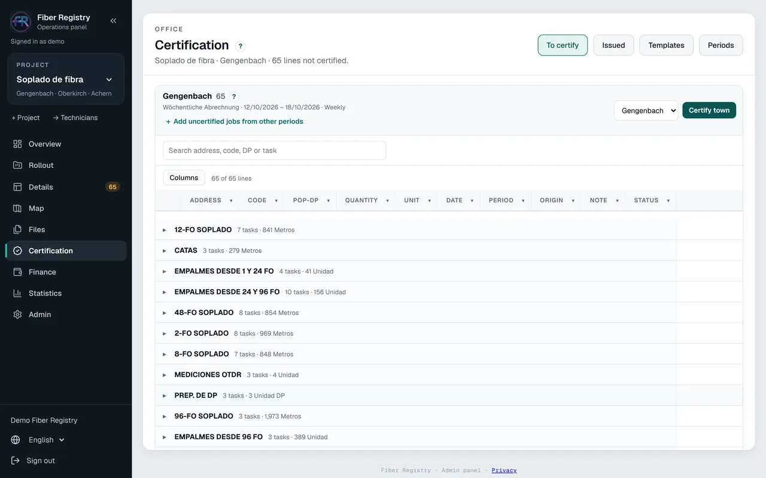Open the Files icon in sidebar
Screen dimensions: 766x478
coord(17,229)
